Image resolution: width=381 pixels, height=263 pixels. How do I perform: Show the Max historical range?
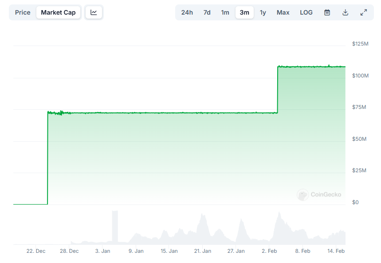tap(283, 12)
